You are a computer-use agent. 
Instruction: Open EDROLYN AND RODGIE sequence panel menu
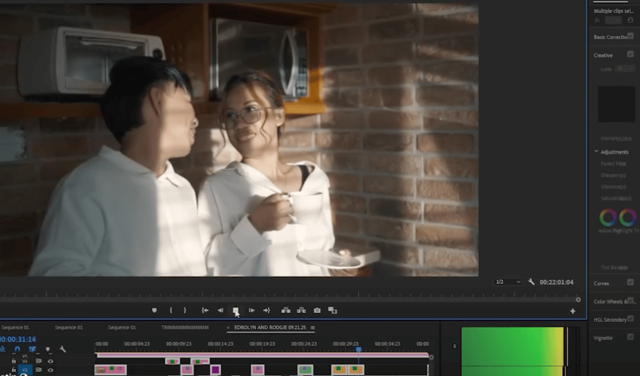[313, 328]
